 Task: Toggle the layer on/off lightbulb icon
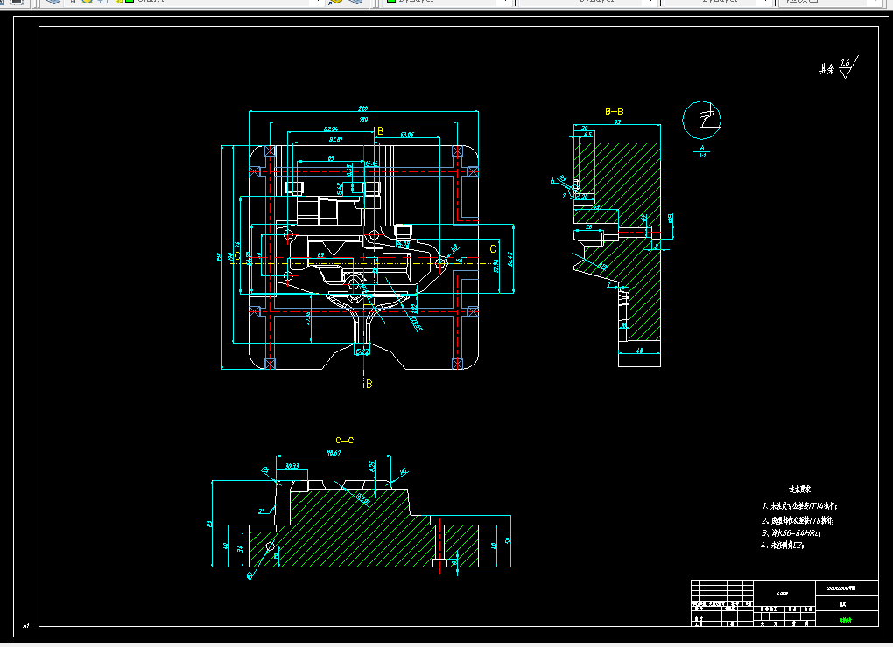pos(74,2)
